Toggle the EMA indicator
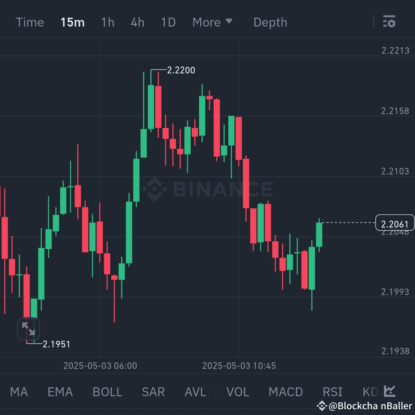Image resolution: width=415 pixels, height=415 pixels. pyautogui.click(x=60, y=391)
